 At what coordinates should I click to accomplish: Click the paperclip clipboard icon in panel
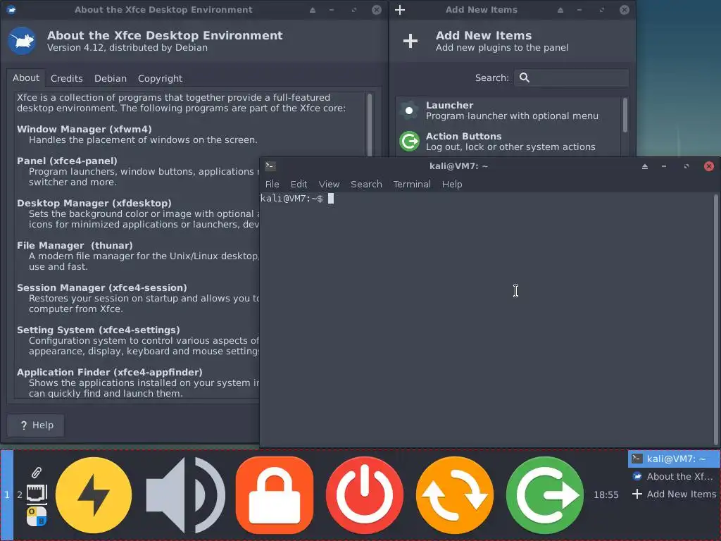(37, 473)
